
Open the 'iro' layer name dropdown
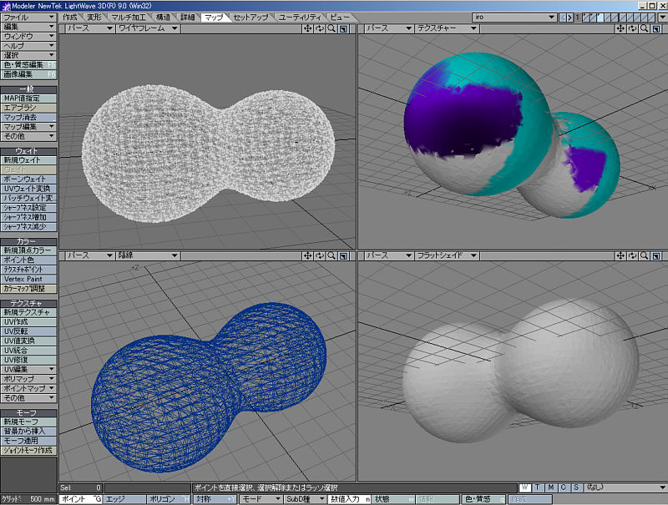pos(514,17)
